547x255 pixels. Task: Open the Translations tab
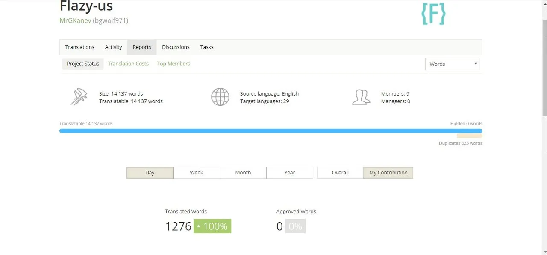pyautogui.click(x=79, y=47)
